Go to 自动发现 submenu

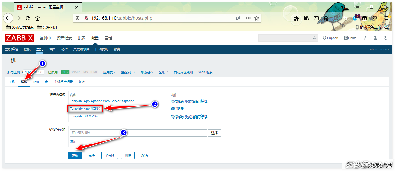(x=102, y=49)
